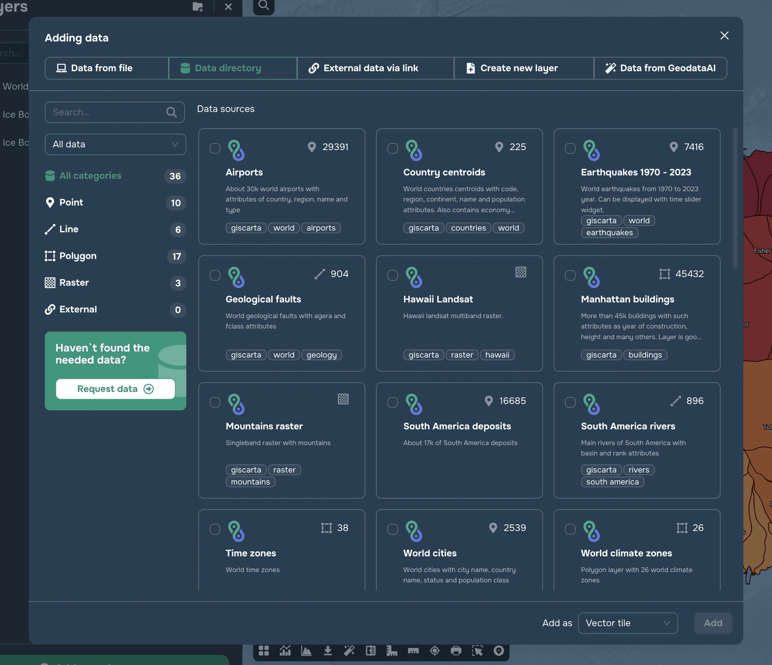Tick the World cities checkbox
This screenshot has height=665, width=772.
point(392,529)
